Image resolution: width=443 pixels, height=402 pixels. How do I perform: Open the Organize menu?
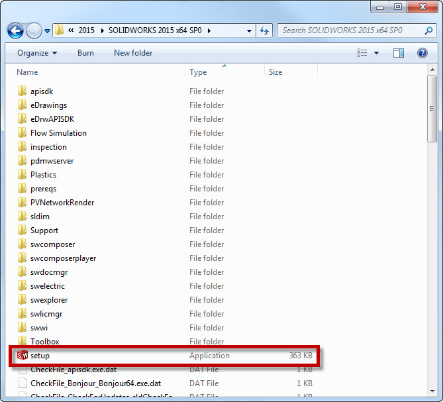point(37,53)
